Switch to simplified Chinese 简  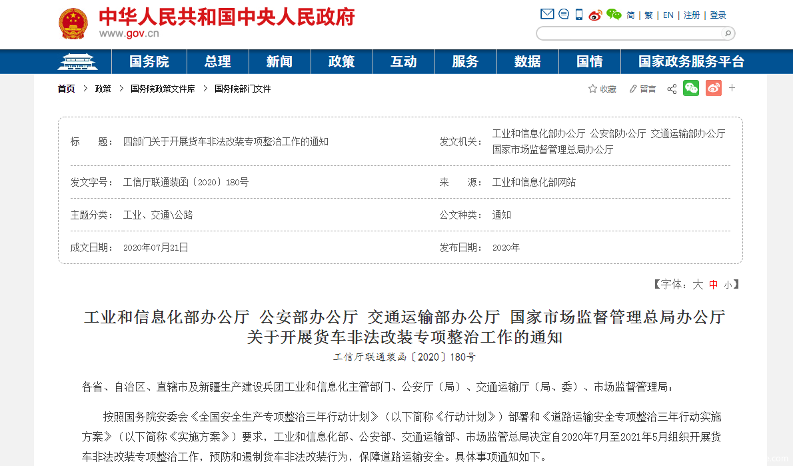click(630, 15)
